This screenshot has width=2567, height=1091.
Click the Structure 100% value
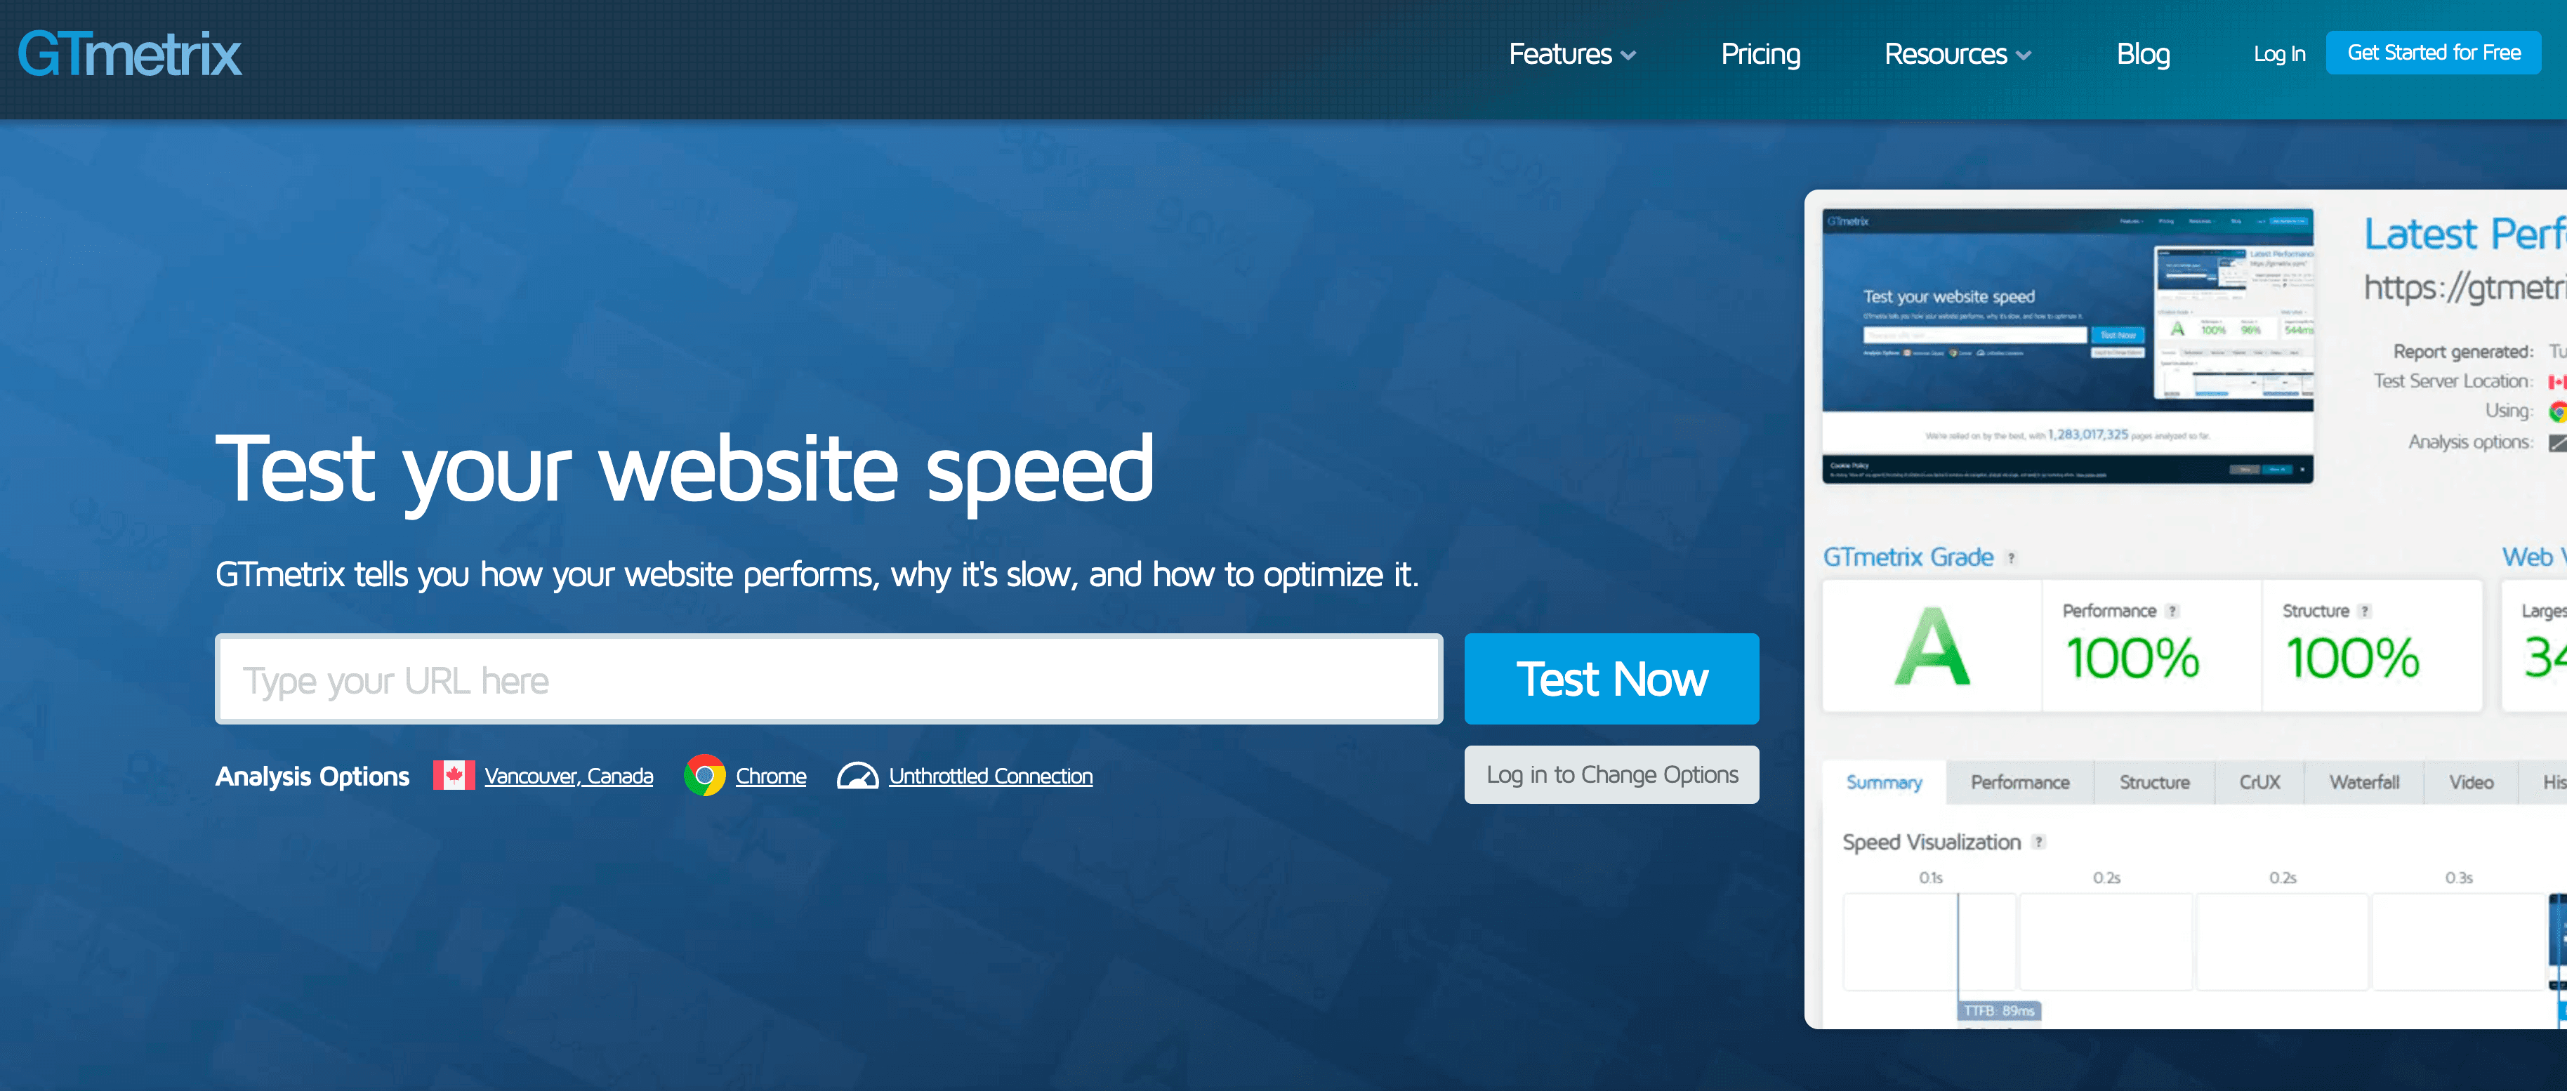[2351, 659]
